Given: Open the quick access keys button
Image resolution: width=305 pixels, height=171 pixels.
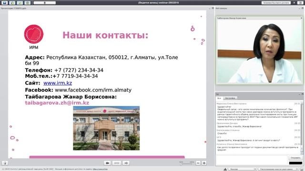Looking at the screenshot, I should click(x=276, y=3).
